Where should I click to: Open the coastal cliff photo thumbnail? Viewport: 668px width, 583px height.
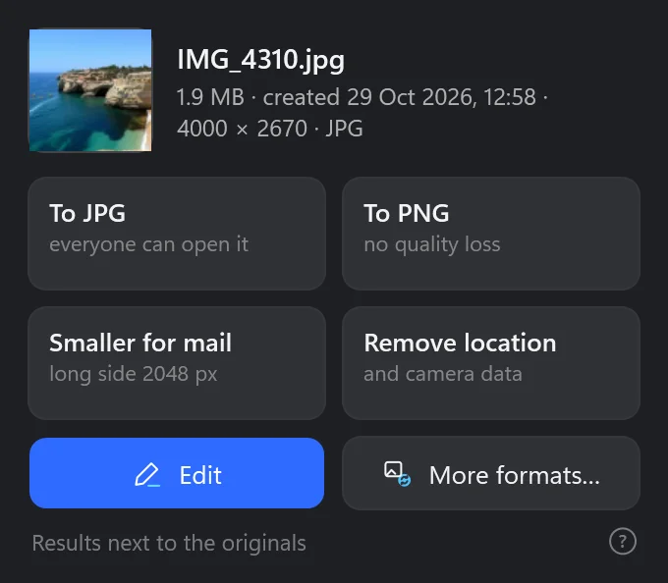(x=90, y=90)
